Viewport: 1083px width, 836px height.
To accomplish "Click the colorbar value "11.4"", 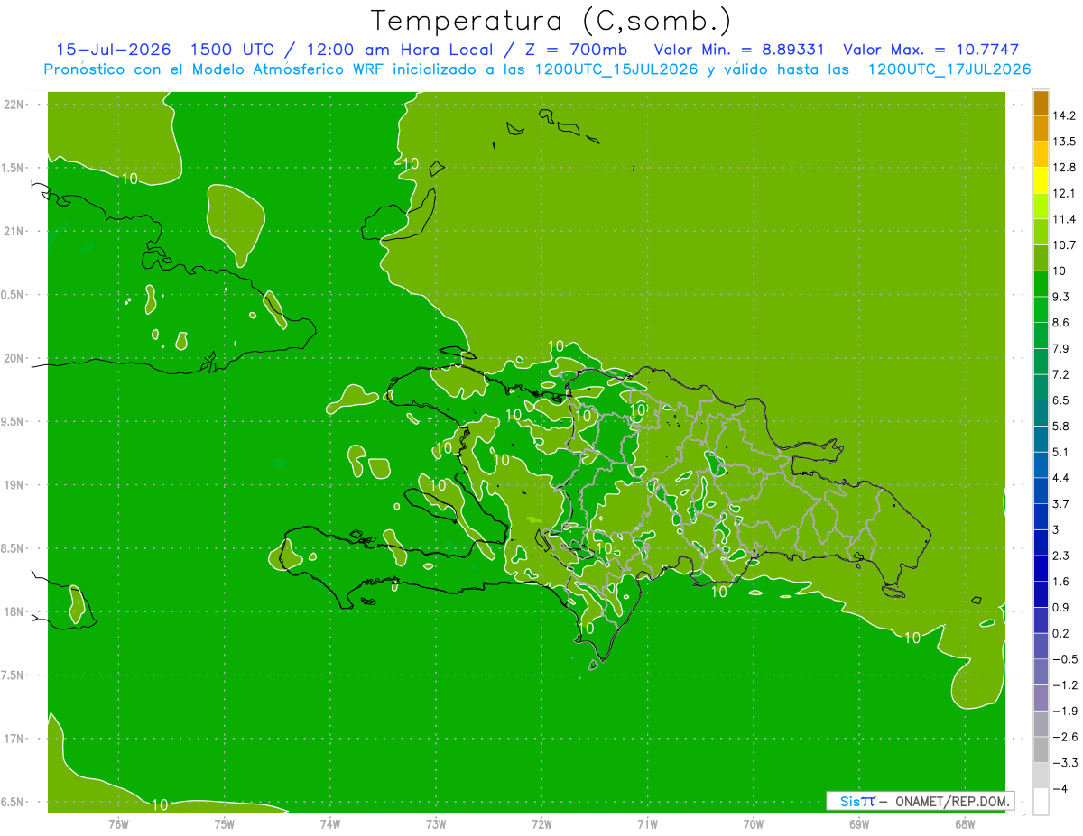I will click(x=1065, y=219).
